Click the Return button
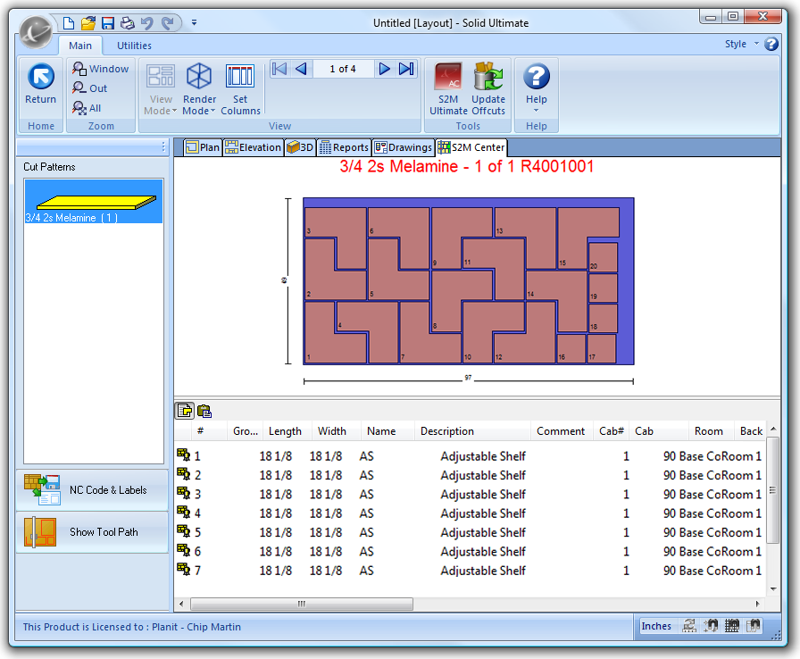Image resolution: width=800 pixels, height=659 pixels. pos(41,84)
